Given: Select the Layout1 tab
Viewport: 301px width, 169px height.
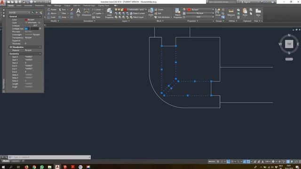Looking at the screenshot, I should (x=16, y=161).
